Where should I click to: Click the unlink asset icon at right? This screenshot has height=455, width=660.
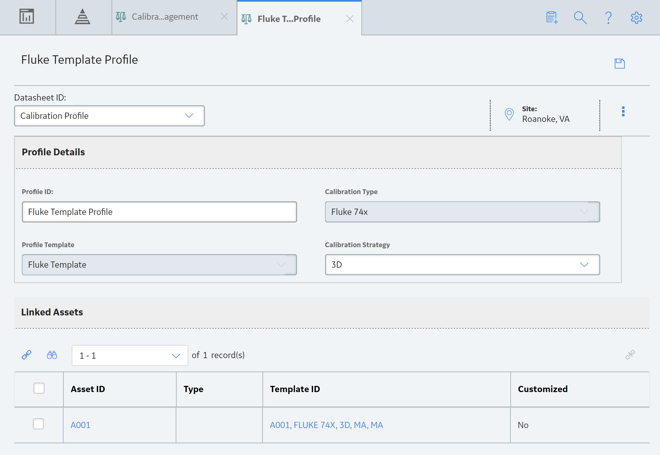tap(630, 355)
